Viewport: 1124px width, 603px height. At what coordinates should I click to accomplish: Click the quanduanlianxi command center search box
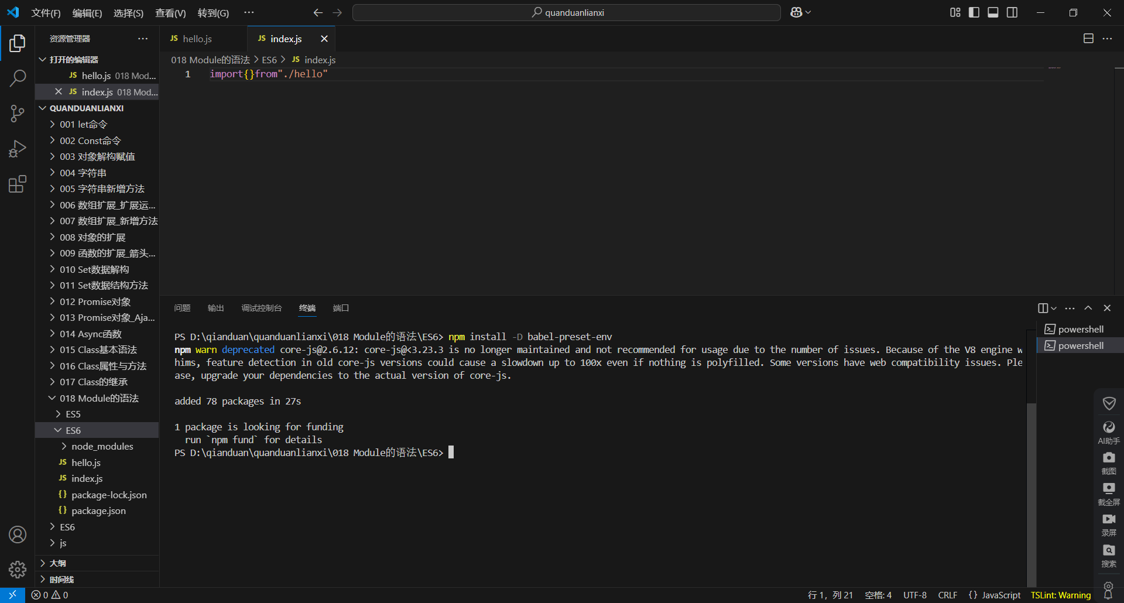[567, 12]
